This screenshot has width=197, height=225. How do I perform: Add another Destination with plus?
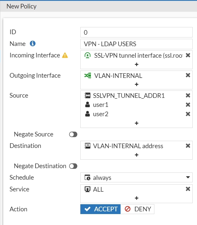point(137,155)
